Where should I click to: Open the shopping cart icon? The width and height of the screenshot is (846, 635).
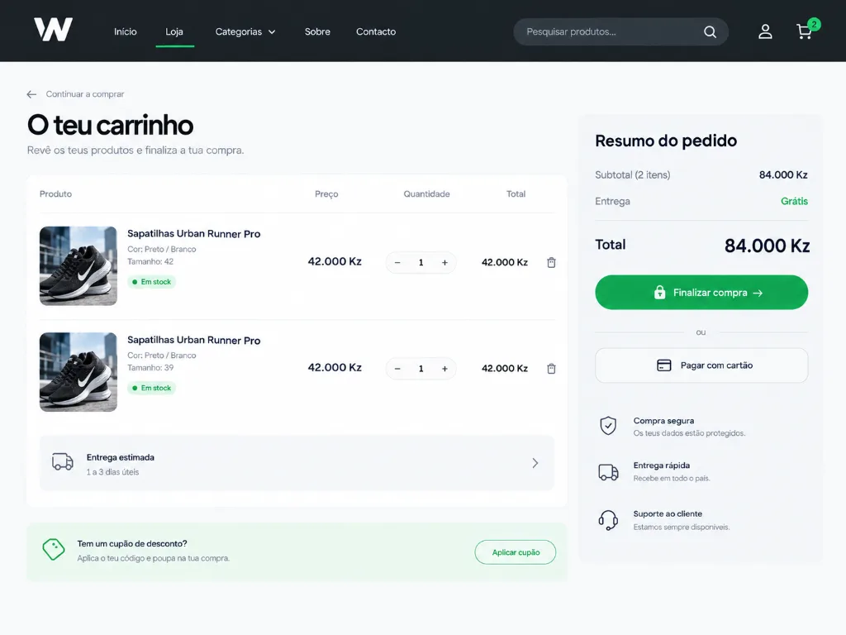[805, 32]
